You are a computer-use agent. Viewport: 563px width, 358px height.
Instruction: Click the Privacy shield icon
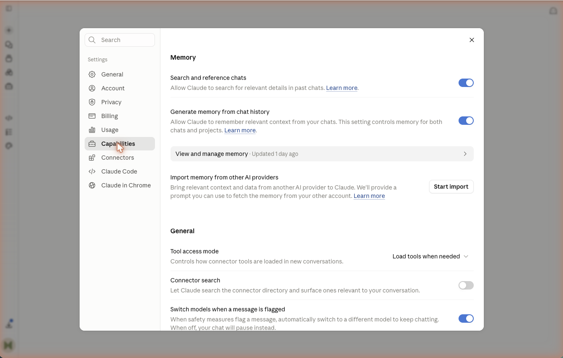click(92, 102)
